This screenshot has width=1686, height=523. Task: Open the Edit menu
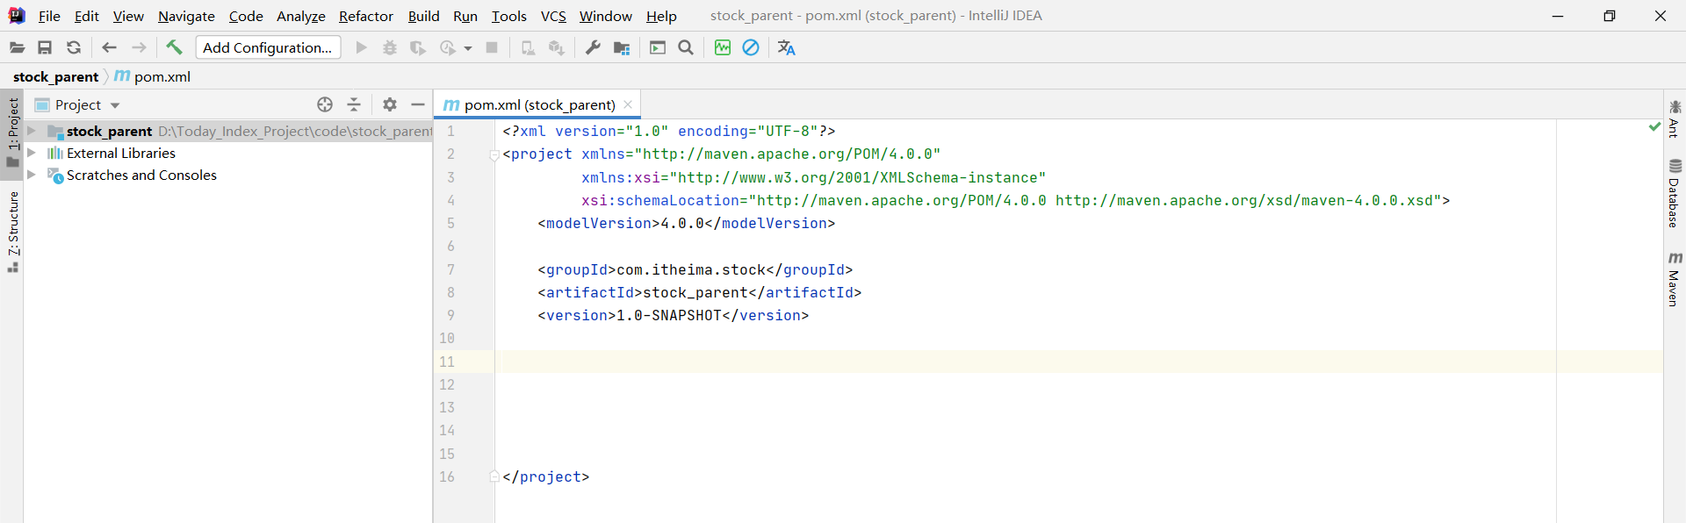86,16
